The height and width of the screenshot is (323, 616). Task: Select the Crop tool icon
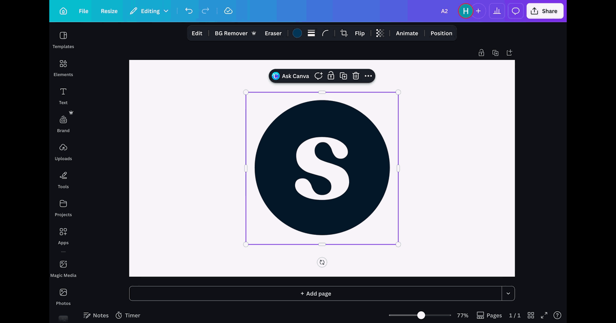(344, 33)
